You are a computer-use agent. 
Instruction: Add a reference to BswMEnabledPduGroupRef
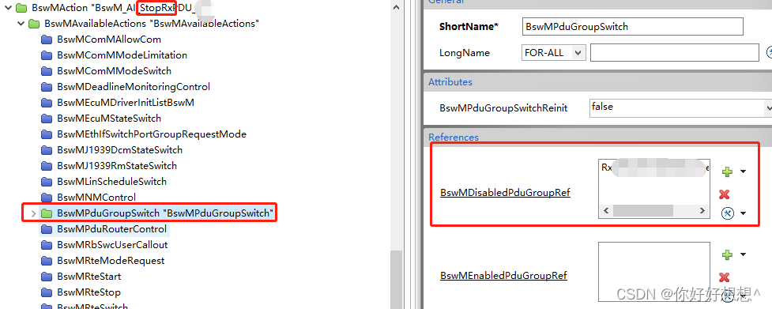click(x=727, y=254)
